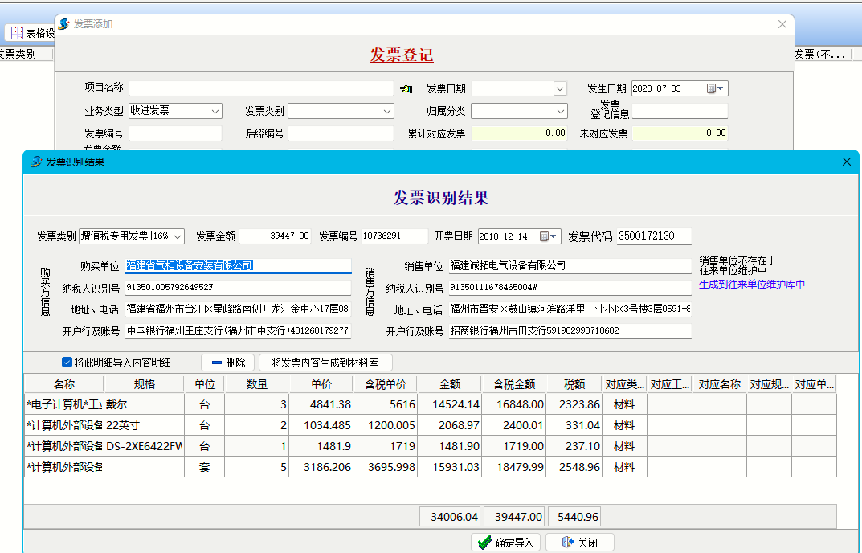The image size is (862, 553).
Task: Select the 戴尔 specification cell in the first row
Action: click(x=143, y=404)
